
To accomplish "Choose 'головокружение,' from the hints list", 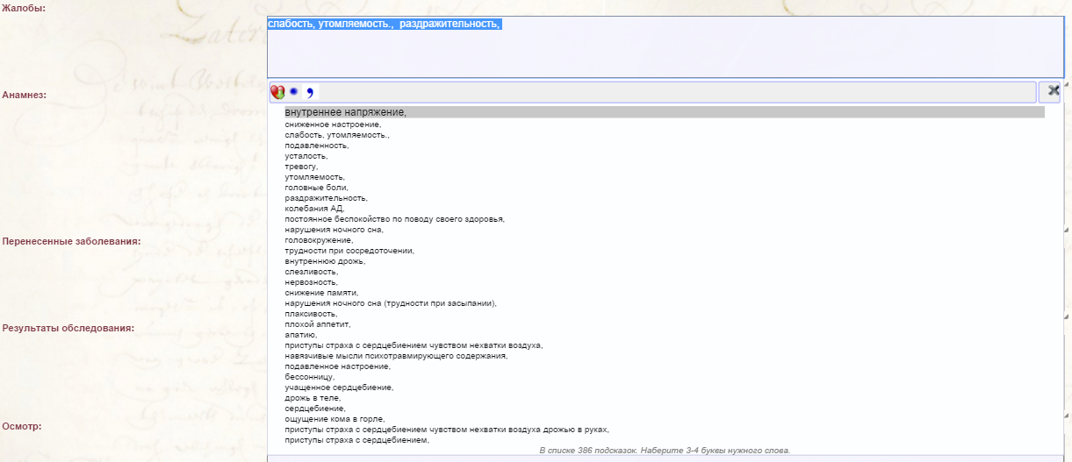I will 319,240.
